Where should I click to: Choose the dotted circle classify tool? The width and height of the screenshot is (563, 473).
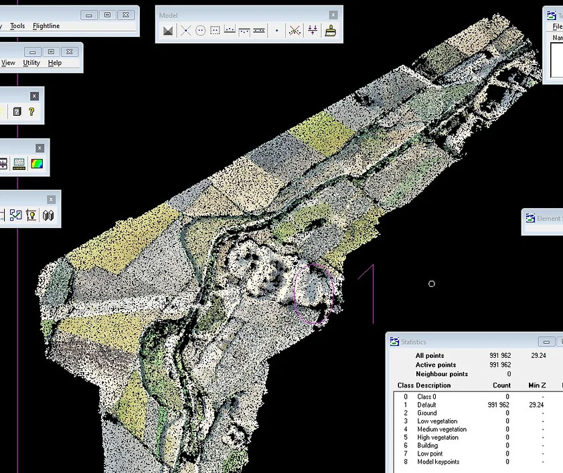click(200, 31)
